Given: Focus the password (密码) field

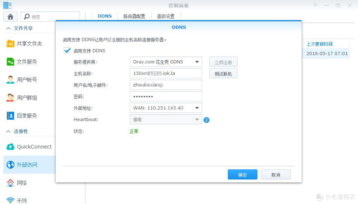Looking at the screenshot, I should pyautogui.click(x=166, y=96).
